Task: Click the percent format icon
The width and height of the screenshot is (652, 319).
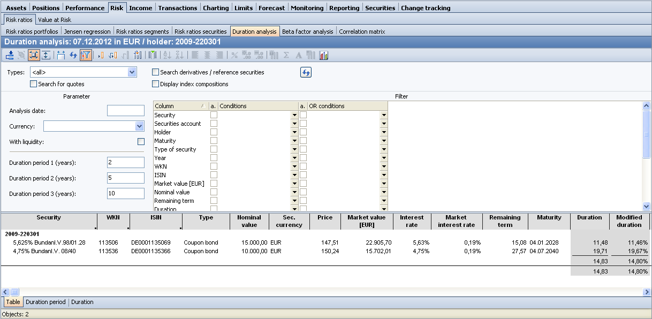Action: [234, 55]
